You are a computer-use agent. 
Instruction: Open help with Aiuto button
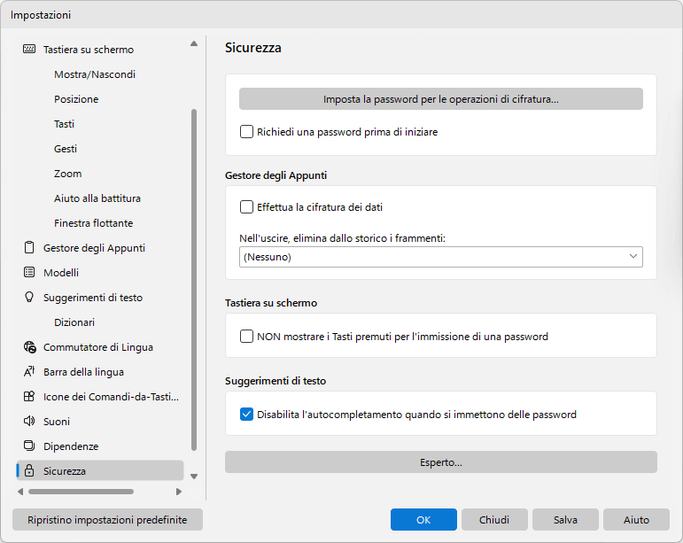tap(636, 519)
